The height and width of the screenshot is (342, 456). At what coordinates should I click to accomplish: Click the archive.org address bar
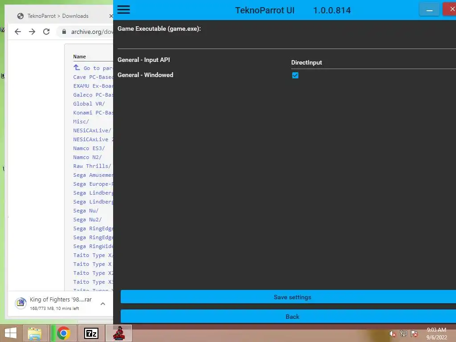pos(92,32)
